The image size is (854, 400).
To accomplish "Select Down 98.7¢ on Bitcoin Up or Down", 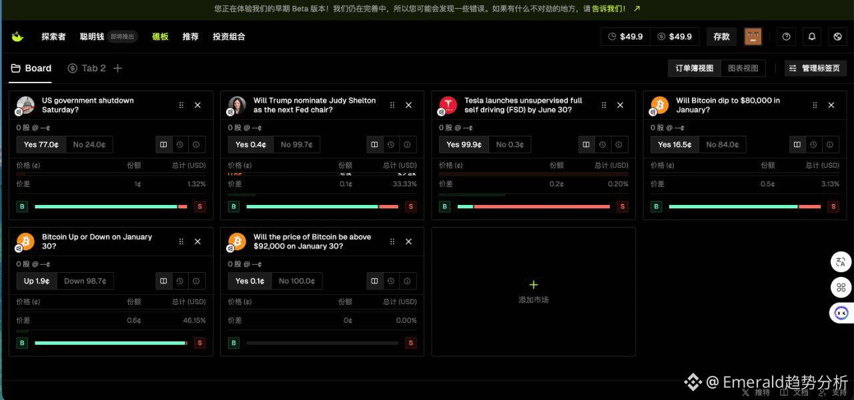I will [x=85, y=281].
